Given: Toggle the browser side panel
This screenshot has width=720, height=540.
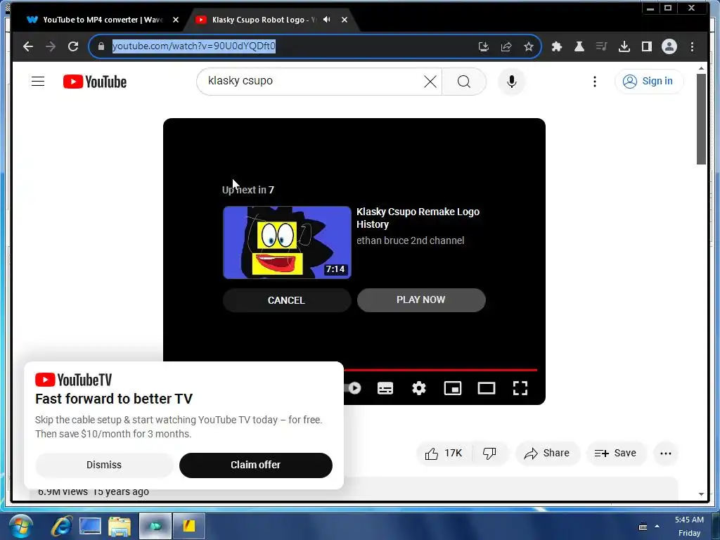Looking at the screenshot, I should pos(647,46).
